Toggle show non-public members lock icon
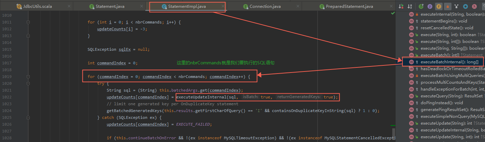 point(447,6)
